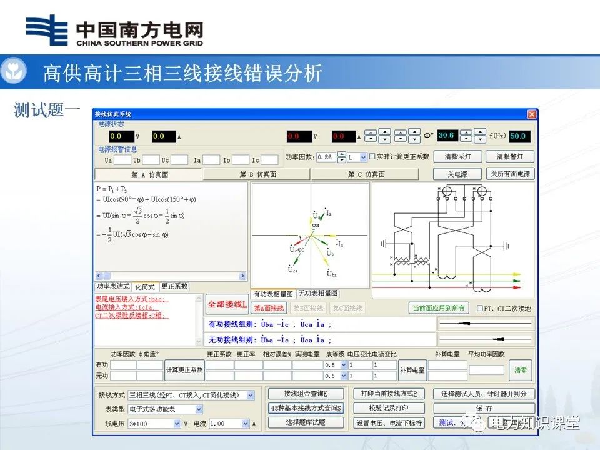Viewport: 600px width, 450px height.
Task: Enable the 实时计算更正系数 checkbox
Action: tap(374, 158)
